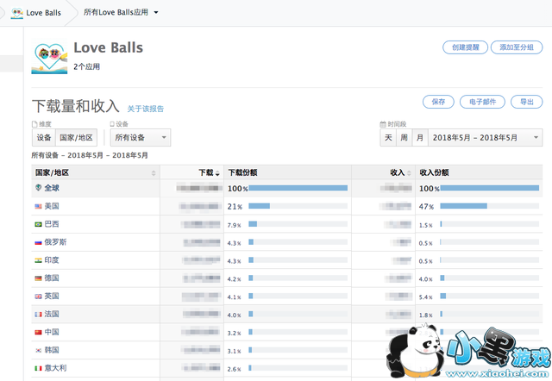Select the 巴西 row label
This screenshot has width=552, height=381.
[x=52, y=224]
